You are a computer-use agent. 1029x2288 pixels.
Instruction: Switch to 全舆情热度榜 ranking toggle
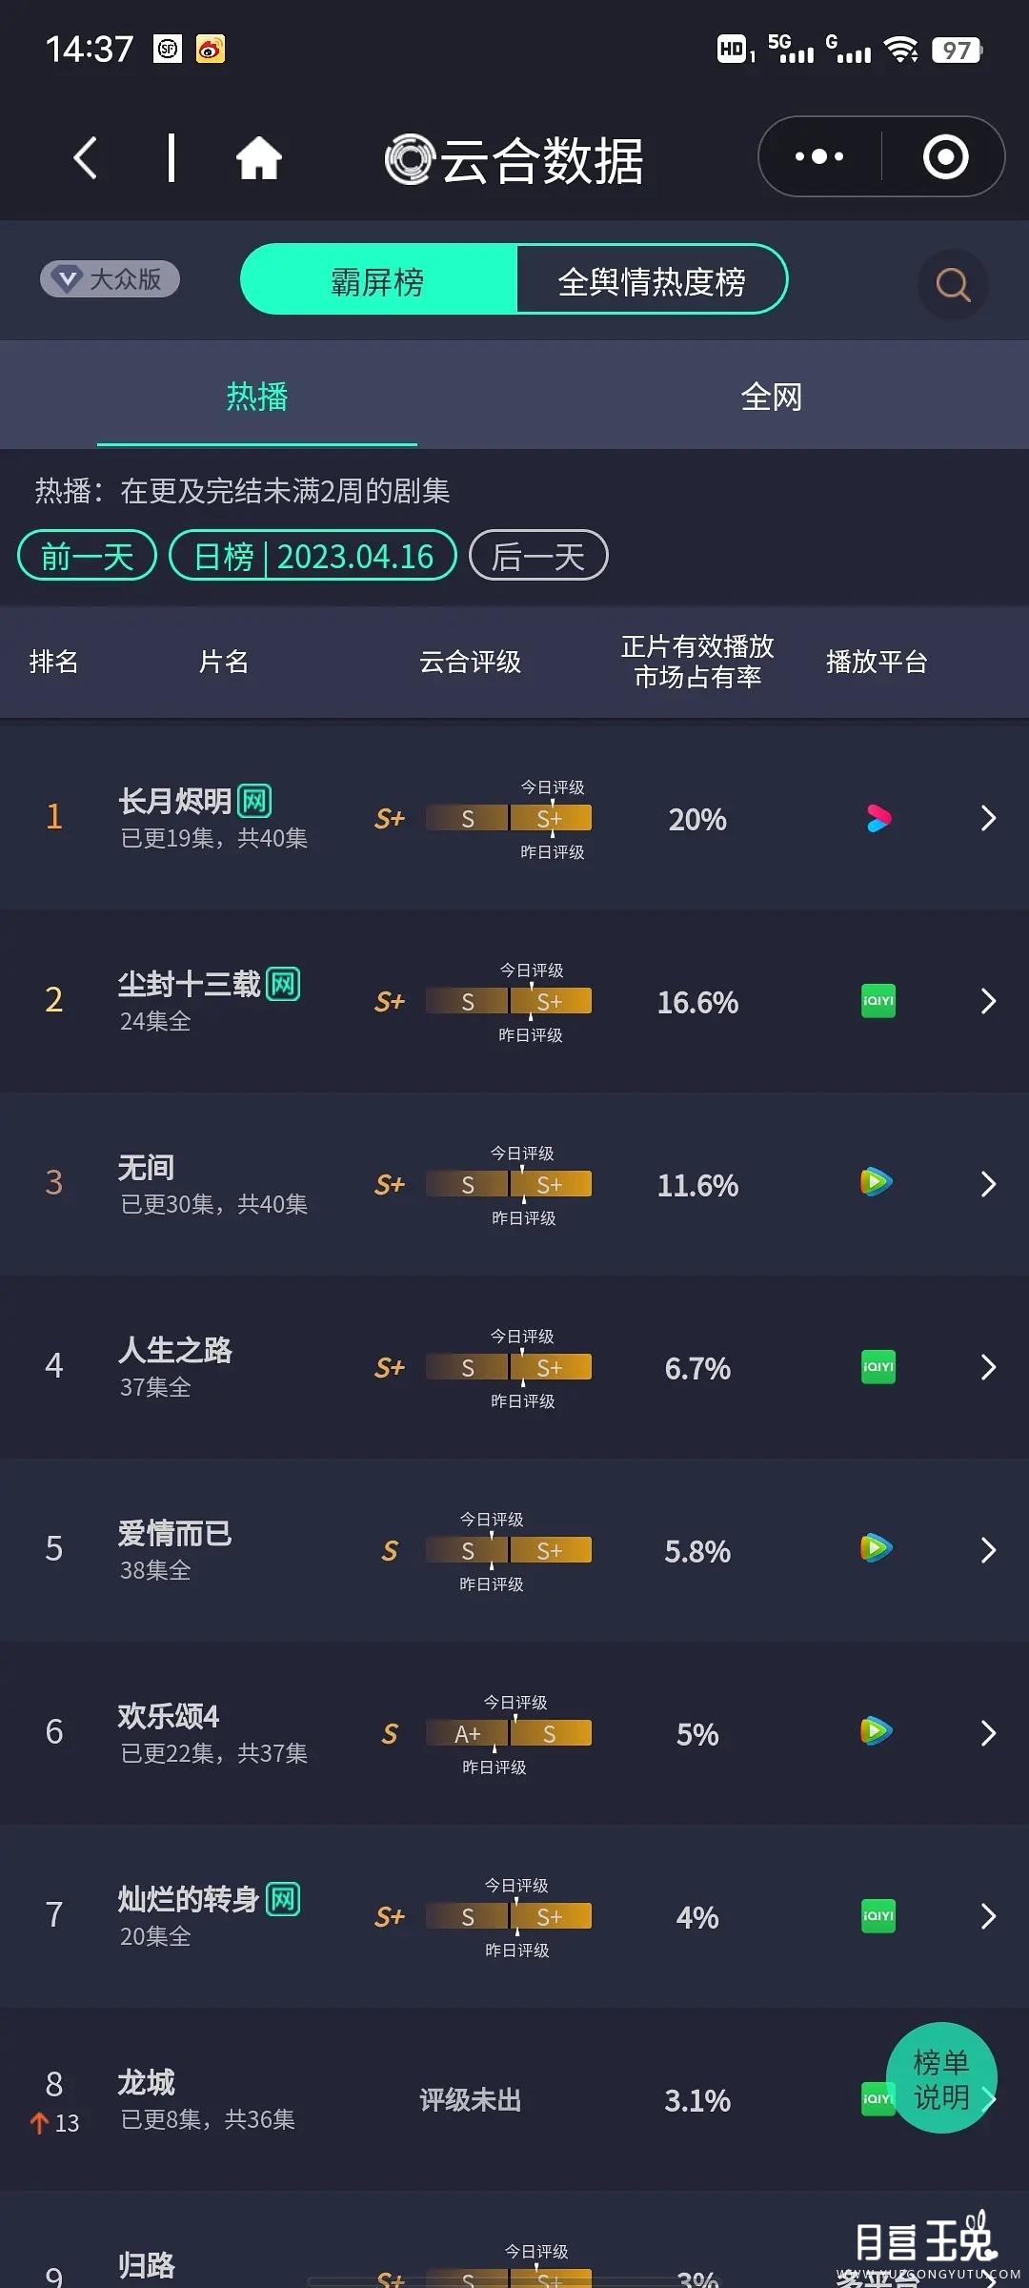(x=652, y=280)
